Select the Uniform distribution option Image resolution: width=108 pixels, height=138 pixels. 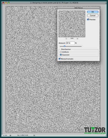[61, 52]
